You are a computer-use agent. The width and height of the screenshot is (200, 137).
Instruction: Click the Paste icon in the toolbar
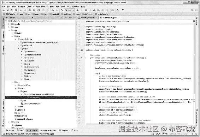coord(38,10)
